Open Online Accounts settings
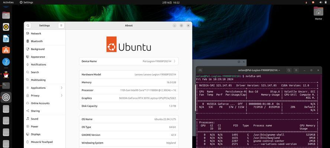Screen dimensions: 330x148 [45, 103]
